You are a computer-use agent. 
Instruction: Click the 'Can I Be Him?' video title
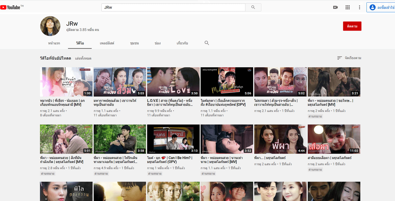pyautogui.click(x=171, y=160)
